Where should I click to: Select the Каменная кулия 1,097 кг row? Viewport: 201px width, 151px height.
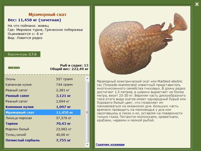tap(43, 107)
